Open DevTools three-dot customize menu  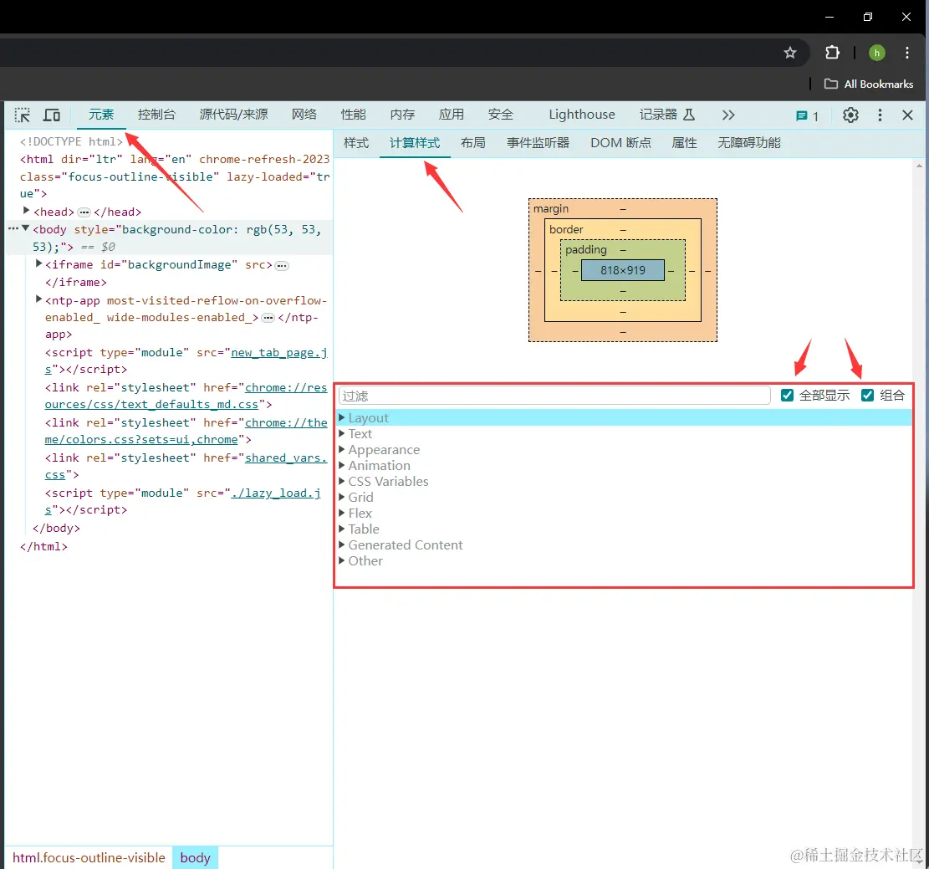[x=880, y=115]
